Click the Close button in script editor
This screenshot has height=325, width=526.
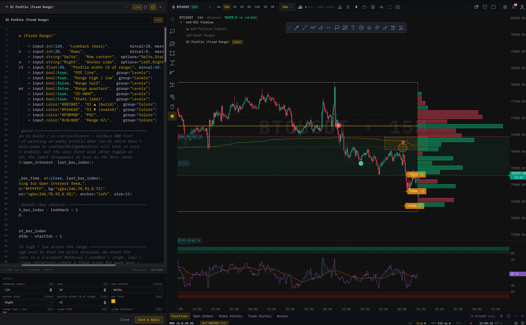(125, 320)
